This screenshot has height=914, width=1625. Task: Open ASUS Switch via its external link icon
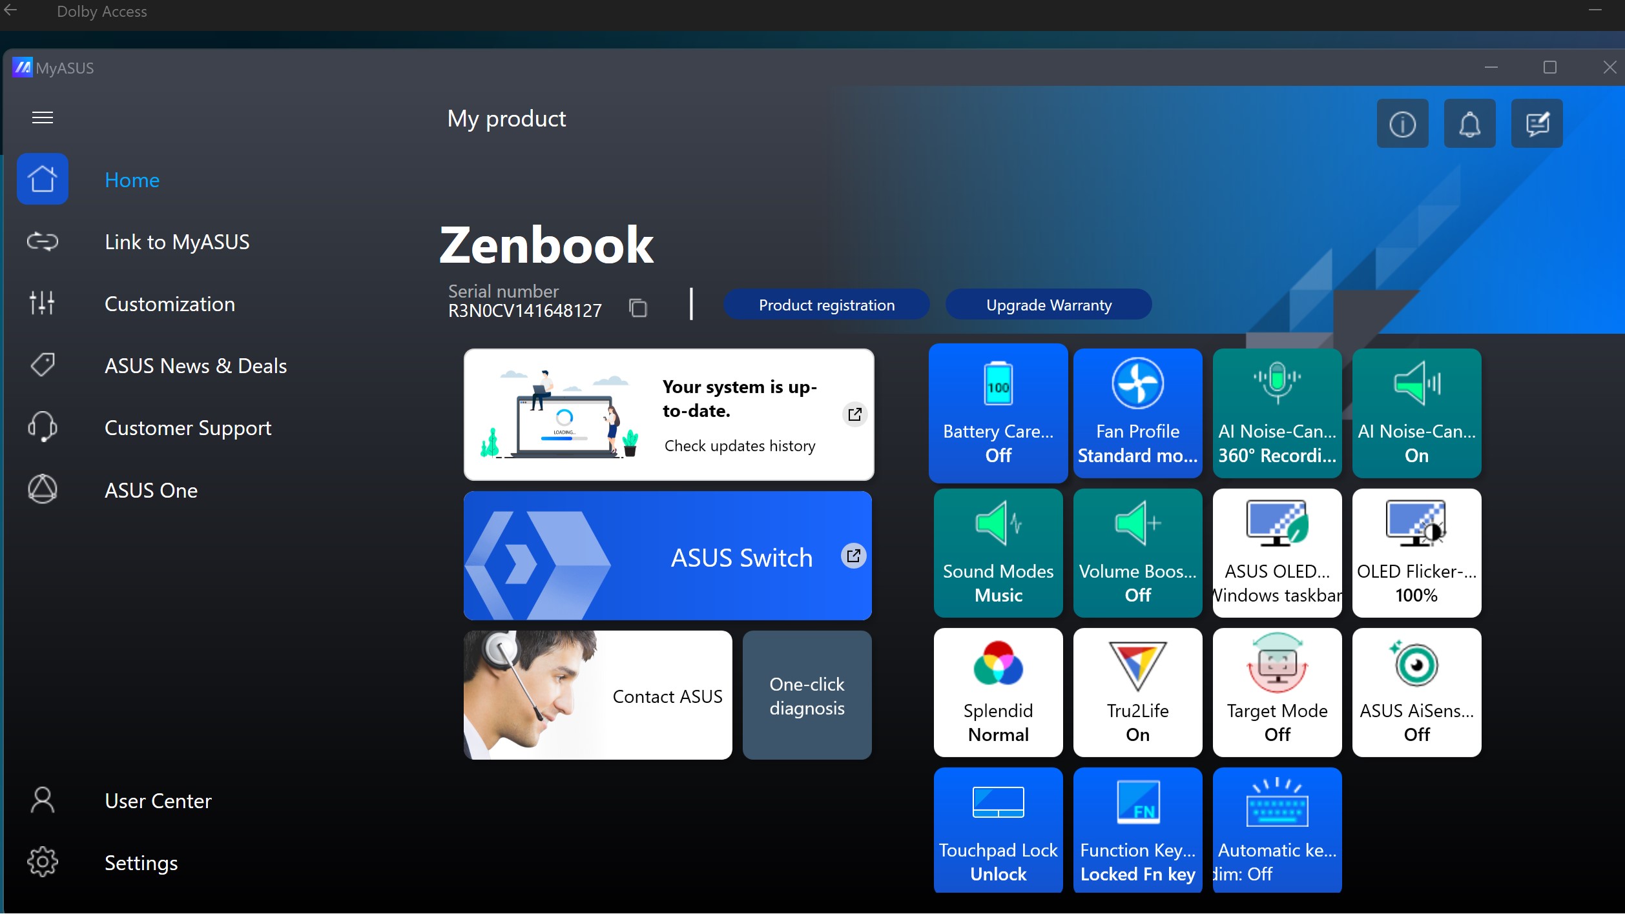[854, 555]
